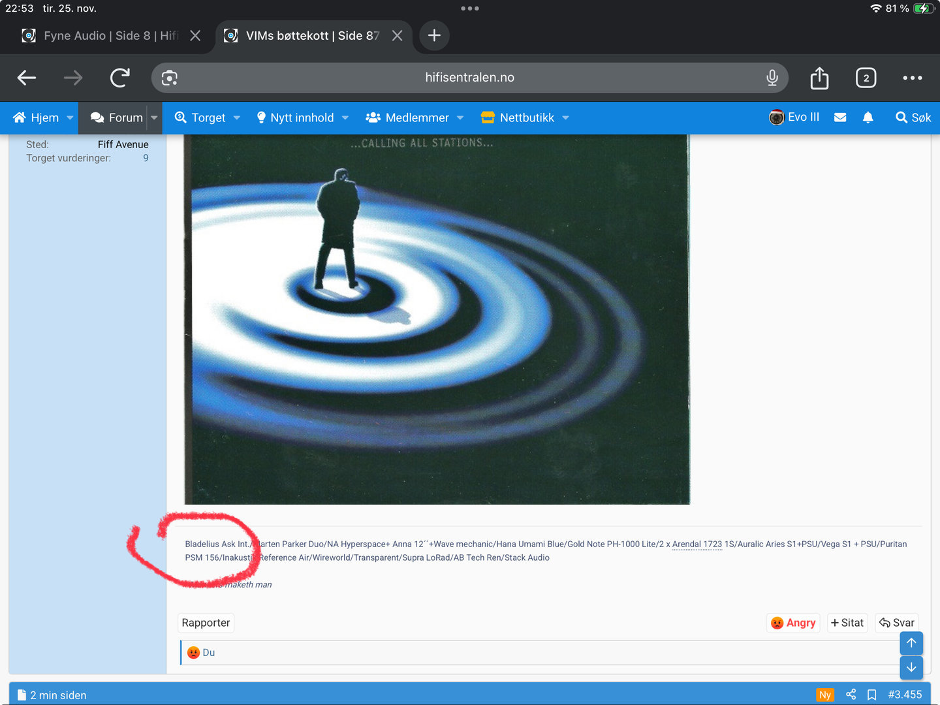940x705 pixels.
Task: Click Svar to reply to the post
Action: pyautogui.click(x=896, y=623)
